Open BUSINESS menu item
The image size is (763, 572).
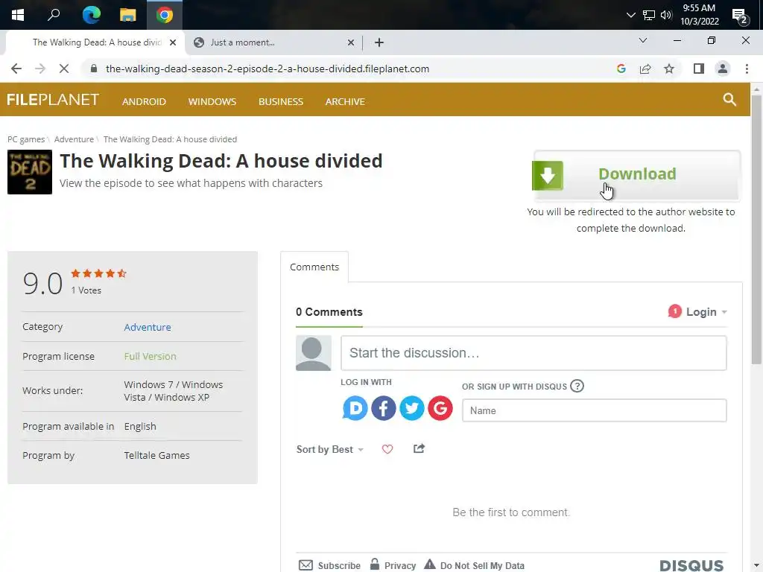pyautogui.click(x=281, y=101)
